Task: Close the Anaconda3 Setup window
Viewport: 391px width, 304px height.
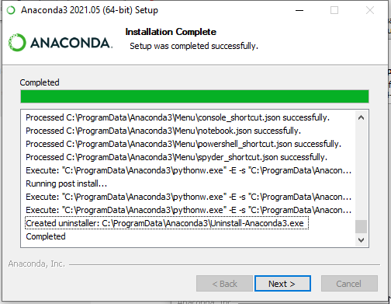Action: (370, 10)
